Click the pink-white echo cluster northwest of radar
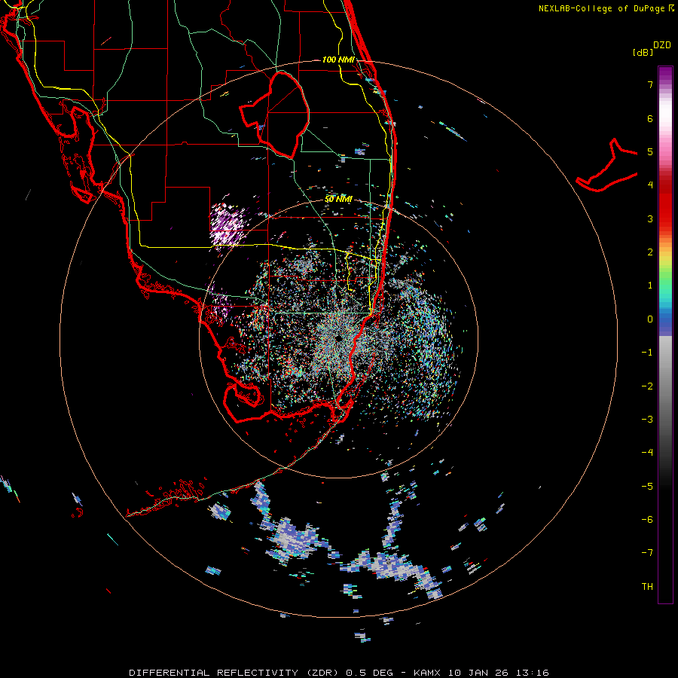 pyautogui.click(x=228, y=224)
